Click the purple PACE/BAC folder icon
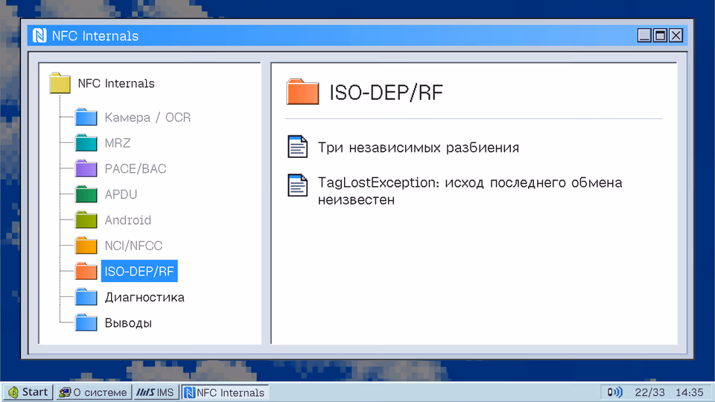Image resolution: width=715 pixels, height=402 pixels. (x=86, y=169)
